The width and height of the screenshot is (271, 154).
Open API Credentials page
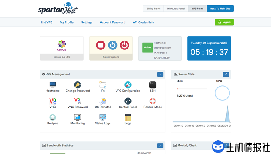tap(143, 22)
